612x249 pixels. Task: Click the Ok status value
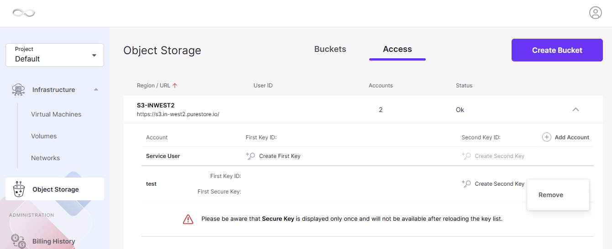pos(460,110)
